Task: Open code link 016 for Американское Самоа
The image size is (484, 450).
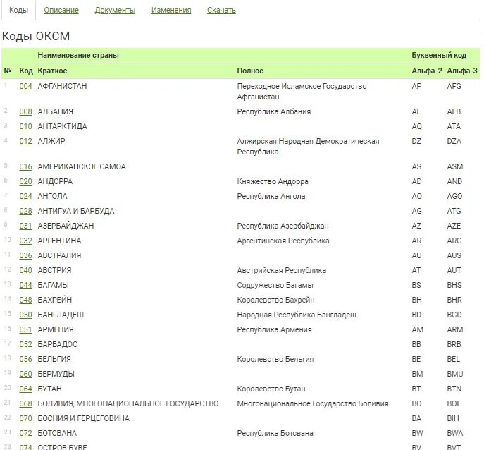Action: click(25, 166)
